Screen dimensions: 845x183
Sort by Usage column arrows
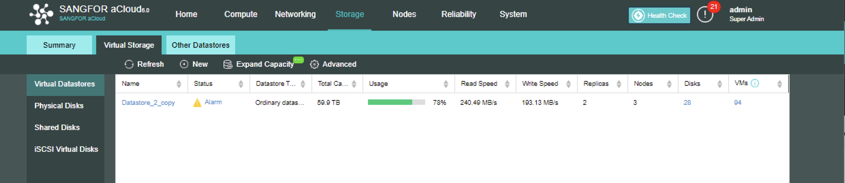[x=446, y=84]
